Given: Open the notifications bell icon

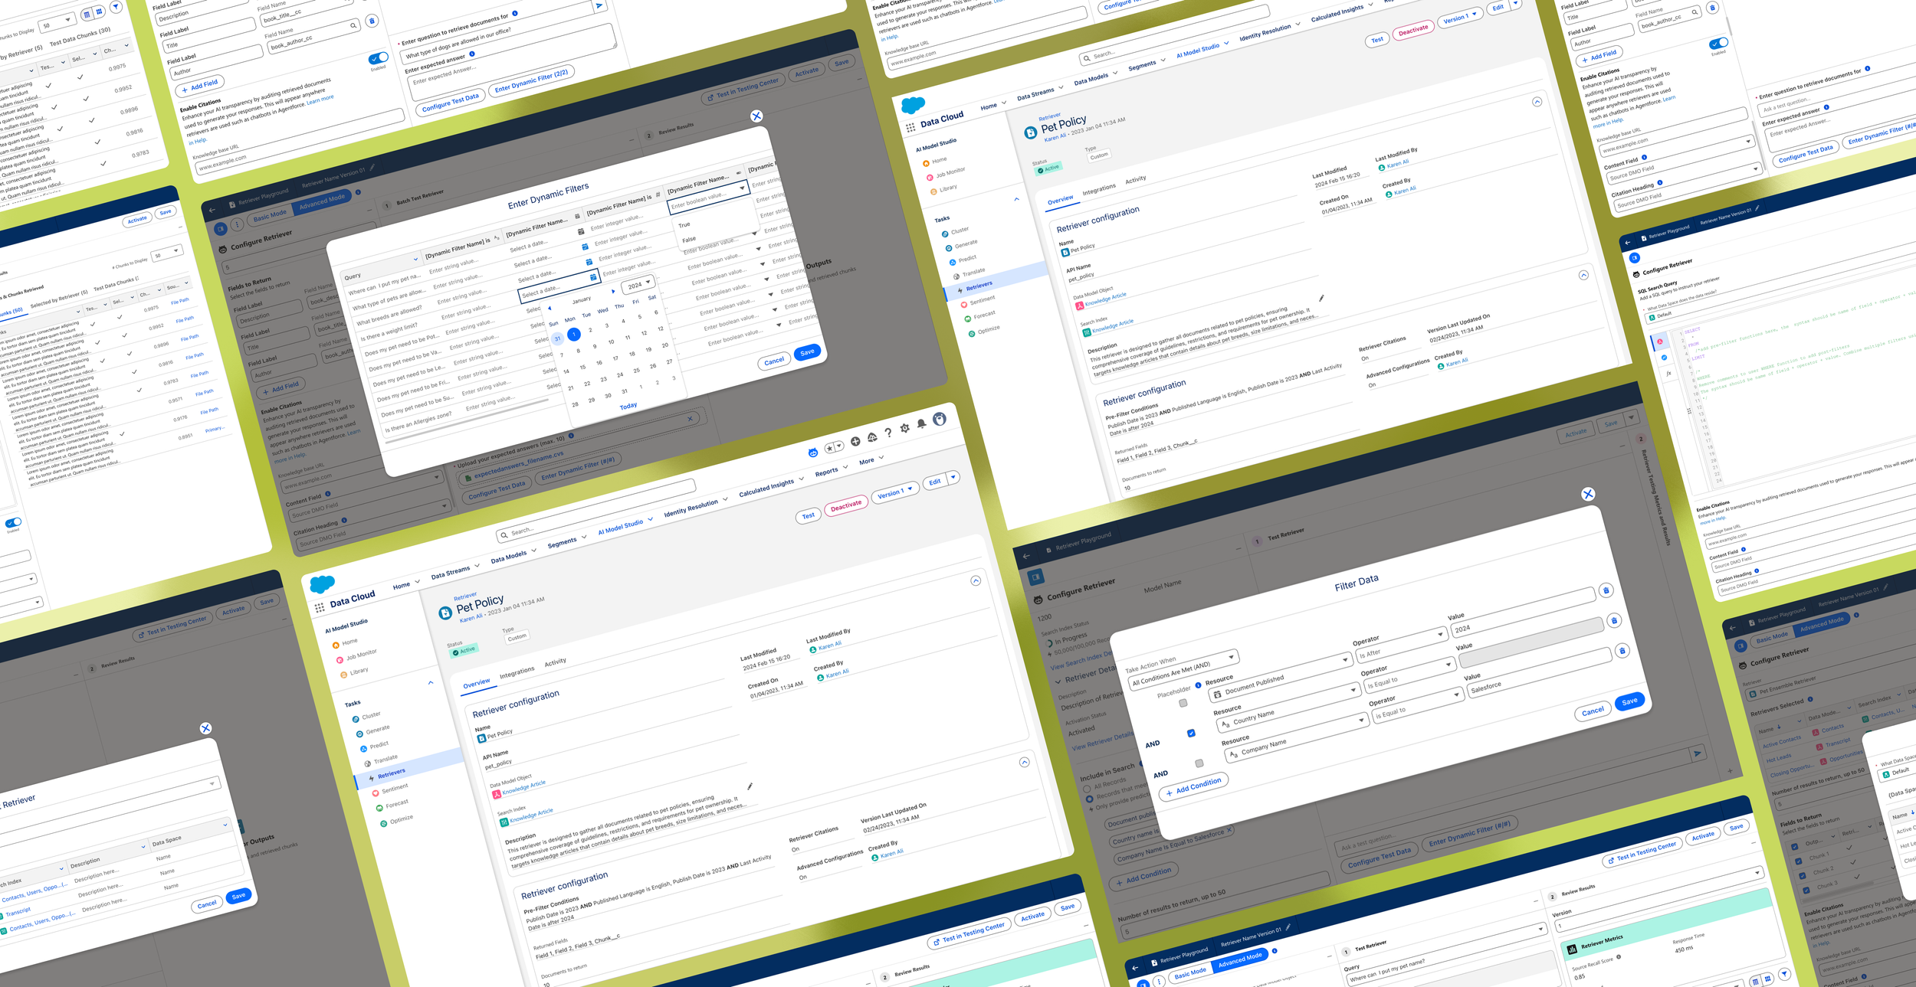Looking at the screenshot, I should (x=921, y=423).
